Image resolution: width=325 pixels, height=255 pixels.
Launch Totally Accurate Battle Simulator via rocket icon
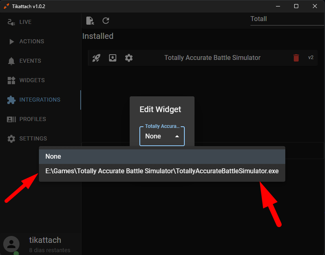coord(96,58)
